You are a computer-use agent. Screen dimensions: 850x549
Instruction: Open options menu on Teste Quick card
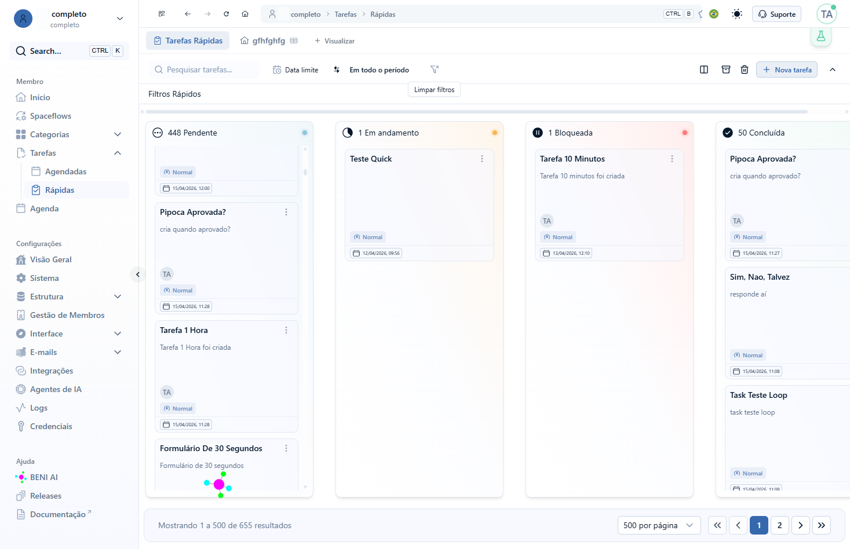pyautogui.click(x=482, y=159)
